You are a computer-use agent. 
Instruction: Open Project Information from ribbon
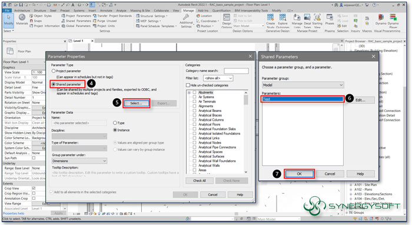tap(45, 26)
